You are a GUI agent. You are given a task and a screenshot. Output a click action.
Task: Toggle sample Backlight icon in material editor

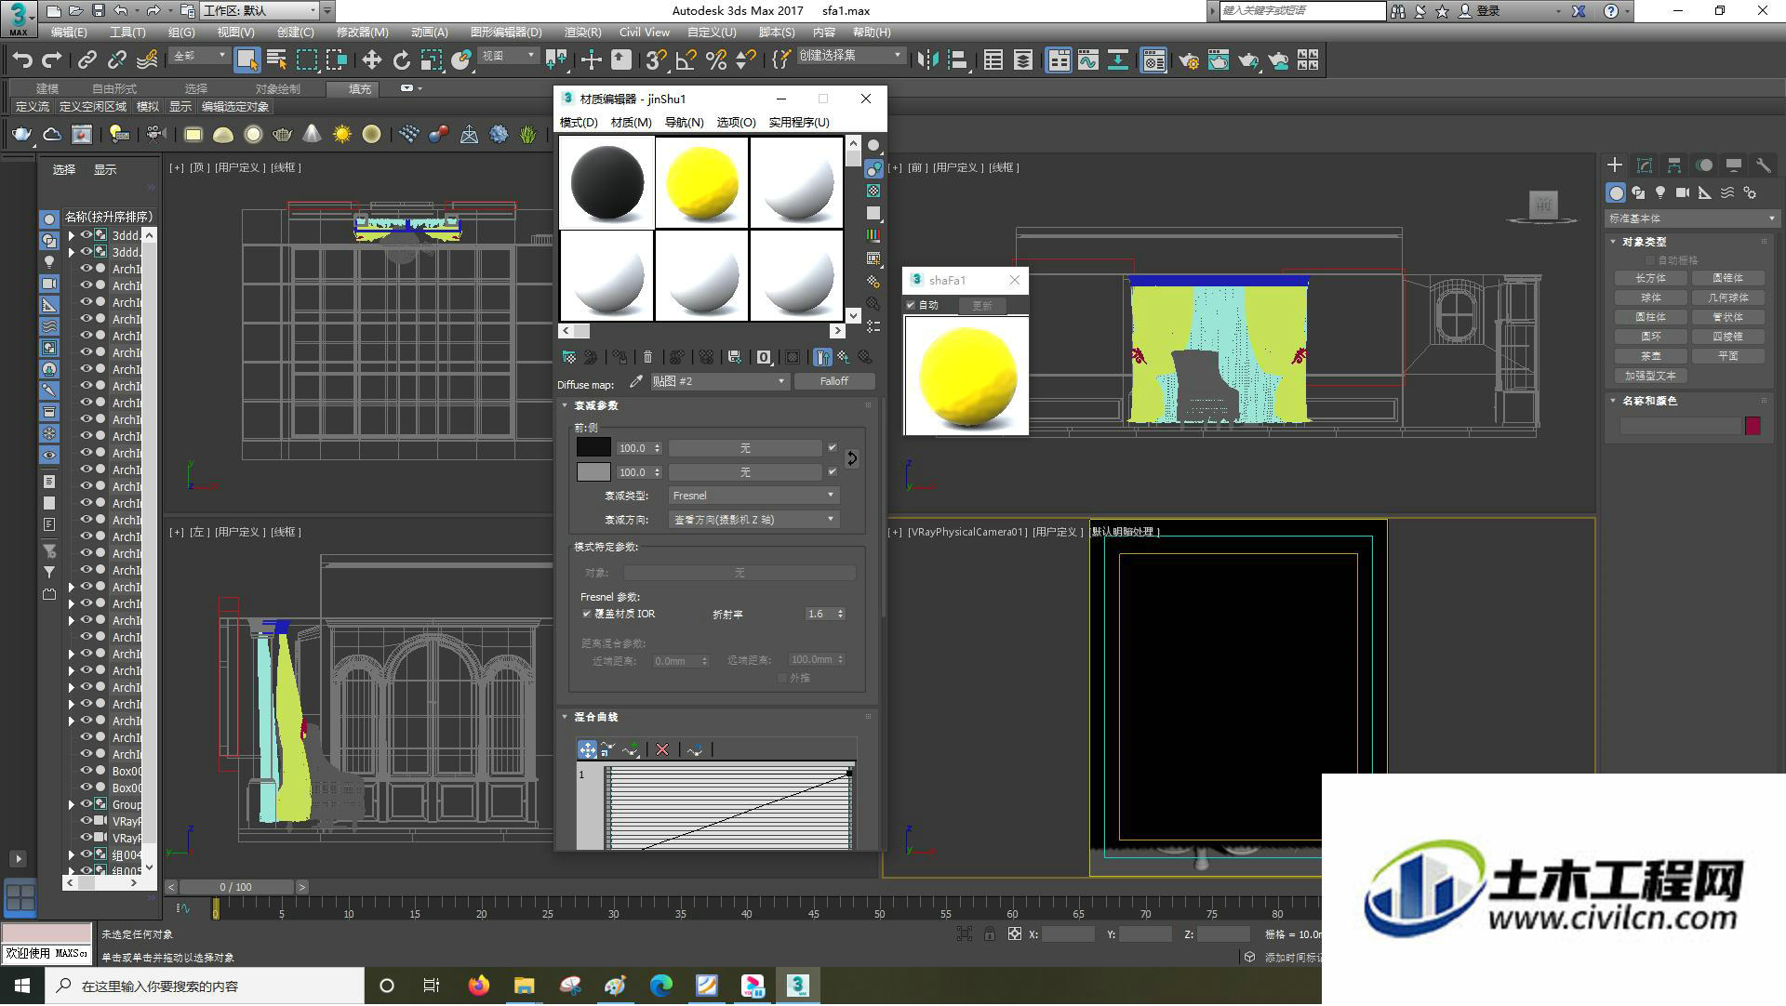click(x=873, y=168)
